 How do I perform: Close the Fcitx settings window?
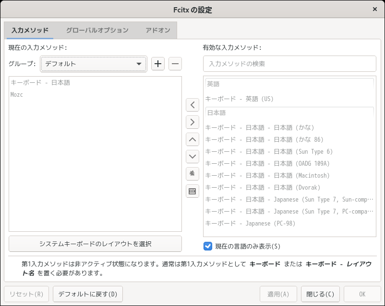375,9
